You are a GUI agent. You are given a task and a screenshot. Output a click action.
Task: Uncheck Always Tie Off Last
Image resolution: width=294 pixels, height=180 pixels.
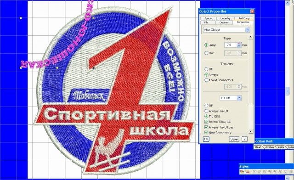click(206, 127)
